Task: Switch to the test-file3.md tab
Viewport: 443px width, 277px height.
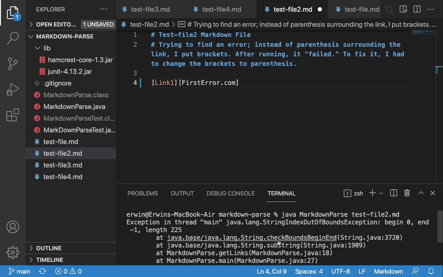Action: 150,9
